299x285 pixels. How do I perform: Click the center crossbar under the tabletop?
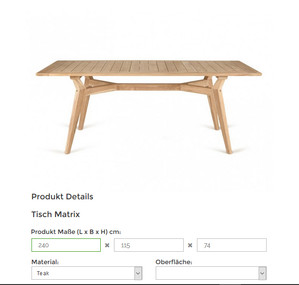[x=149, y=87]
